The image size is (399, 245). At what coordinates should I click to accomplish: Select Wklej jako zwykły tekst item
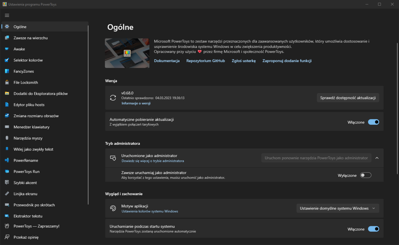(45, 149)
